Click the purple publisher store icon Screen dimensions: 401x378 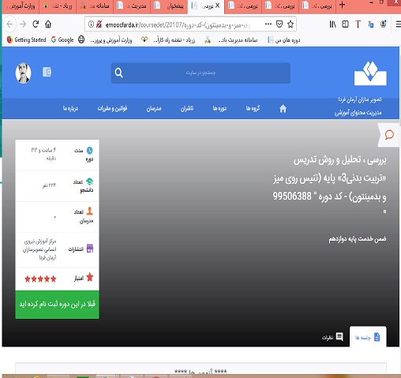tap(90, 249)
